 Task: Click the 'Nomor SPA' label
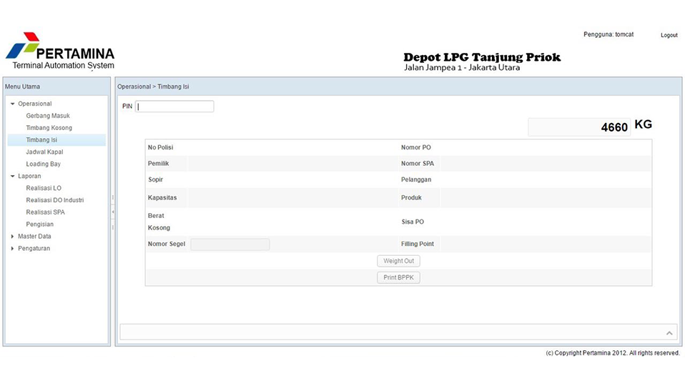pyautogui.click(x=418, y=164)
